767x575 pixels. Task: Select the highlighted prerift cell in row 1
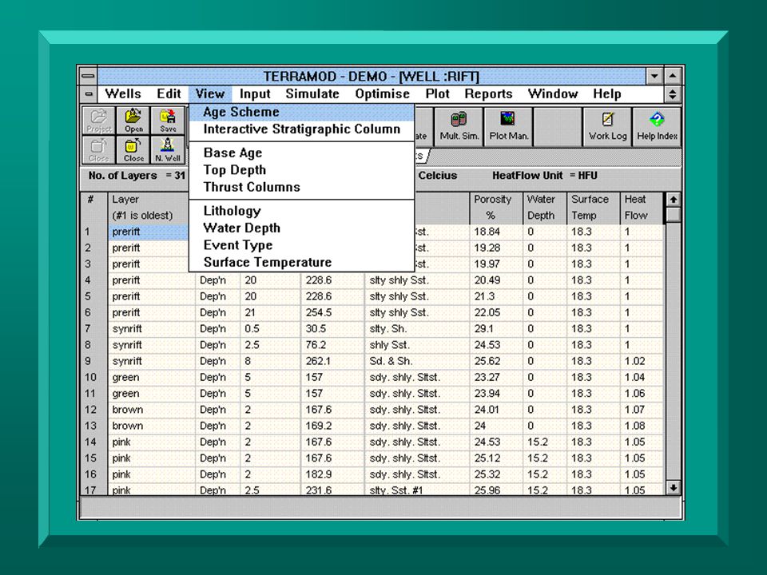(149, 232)
